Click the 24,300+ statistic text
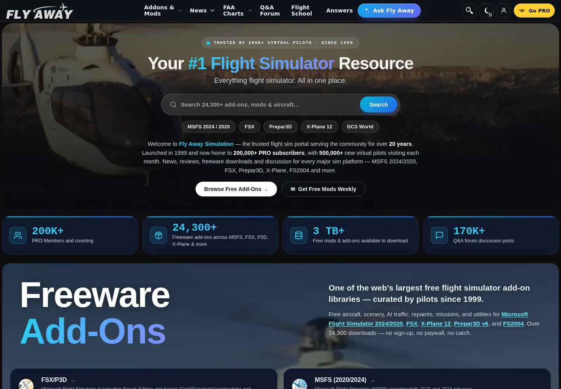The image size is (561, 389). click(x=194, y=228)
